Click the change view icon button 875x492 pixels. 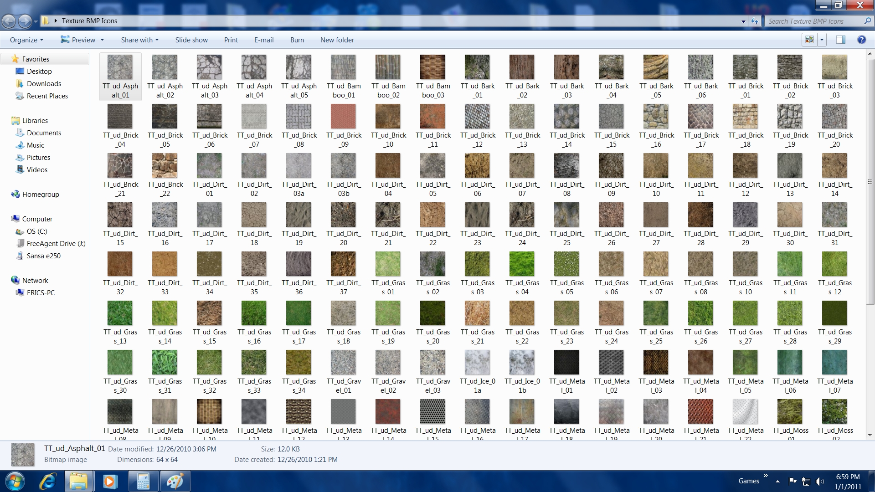click(810, 40)
